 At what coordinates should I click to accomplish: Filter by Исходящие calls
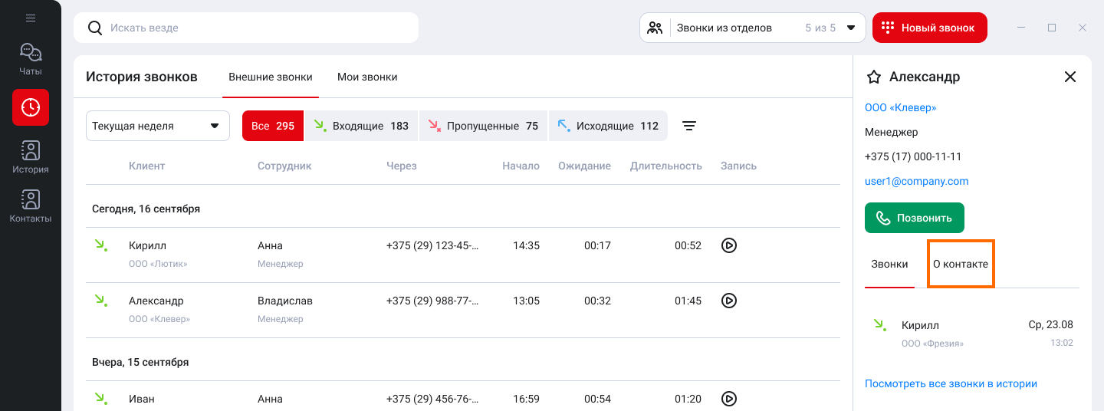pos(608,126)
